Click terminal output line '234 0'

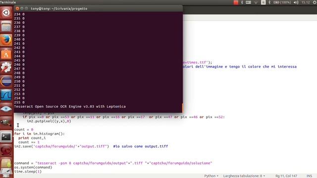(x=19, y=14)
